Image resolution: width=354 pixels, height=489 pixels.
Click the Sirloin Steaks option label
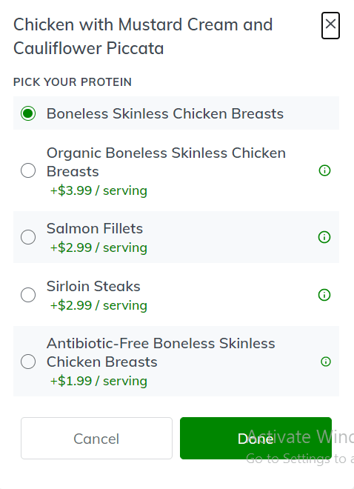tap(93, 286)
